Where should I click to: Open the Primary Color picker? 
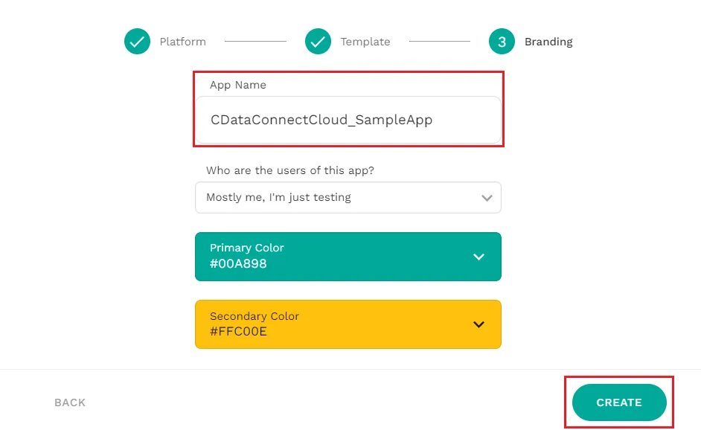(348, 257)
